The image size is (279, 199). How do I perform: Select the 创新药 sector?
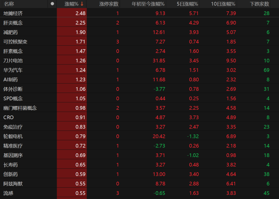click(x=139, y=174)
